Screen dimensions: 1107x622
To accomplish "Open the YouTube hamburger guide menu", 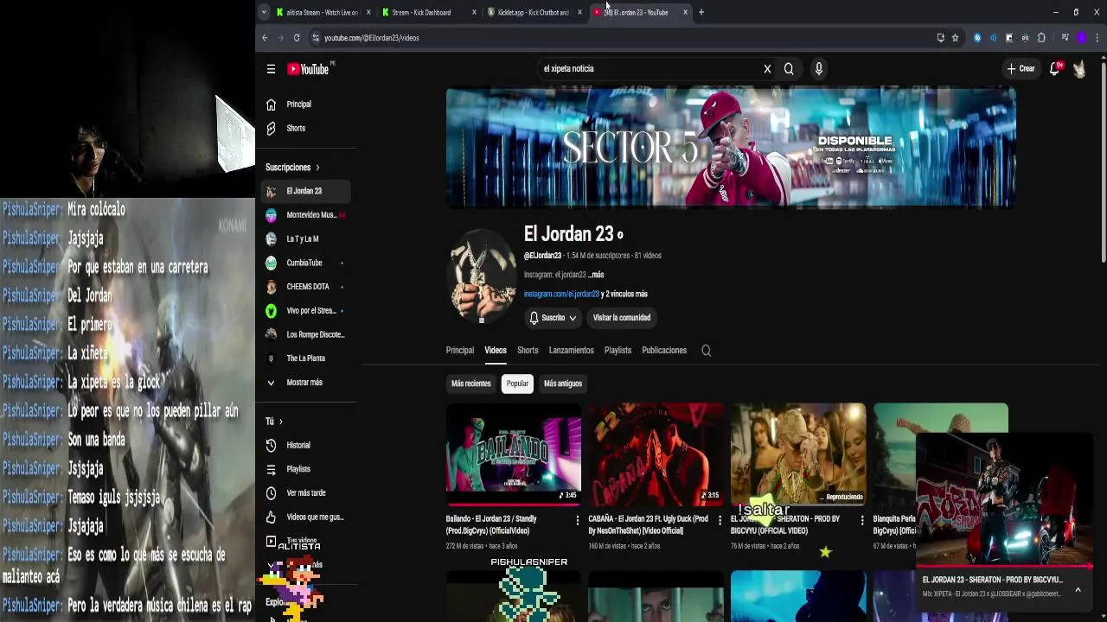I will pos(271,69).
